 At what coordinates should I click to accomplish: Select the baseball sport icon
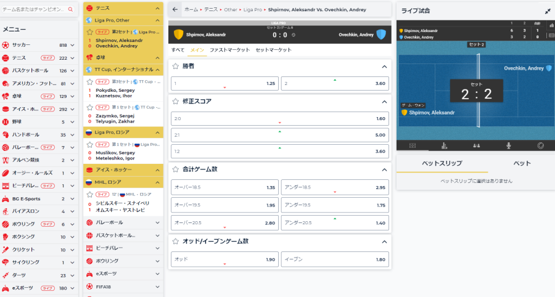[6, 121]
